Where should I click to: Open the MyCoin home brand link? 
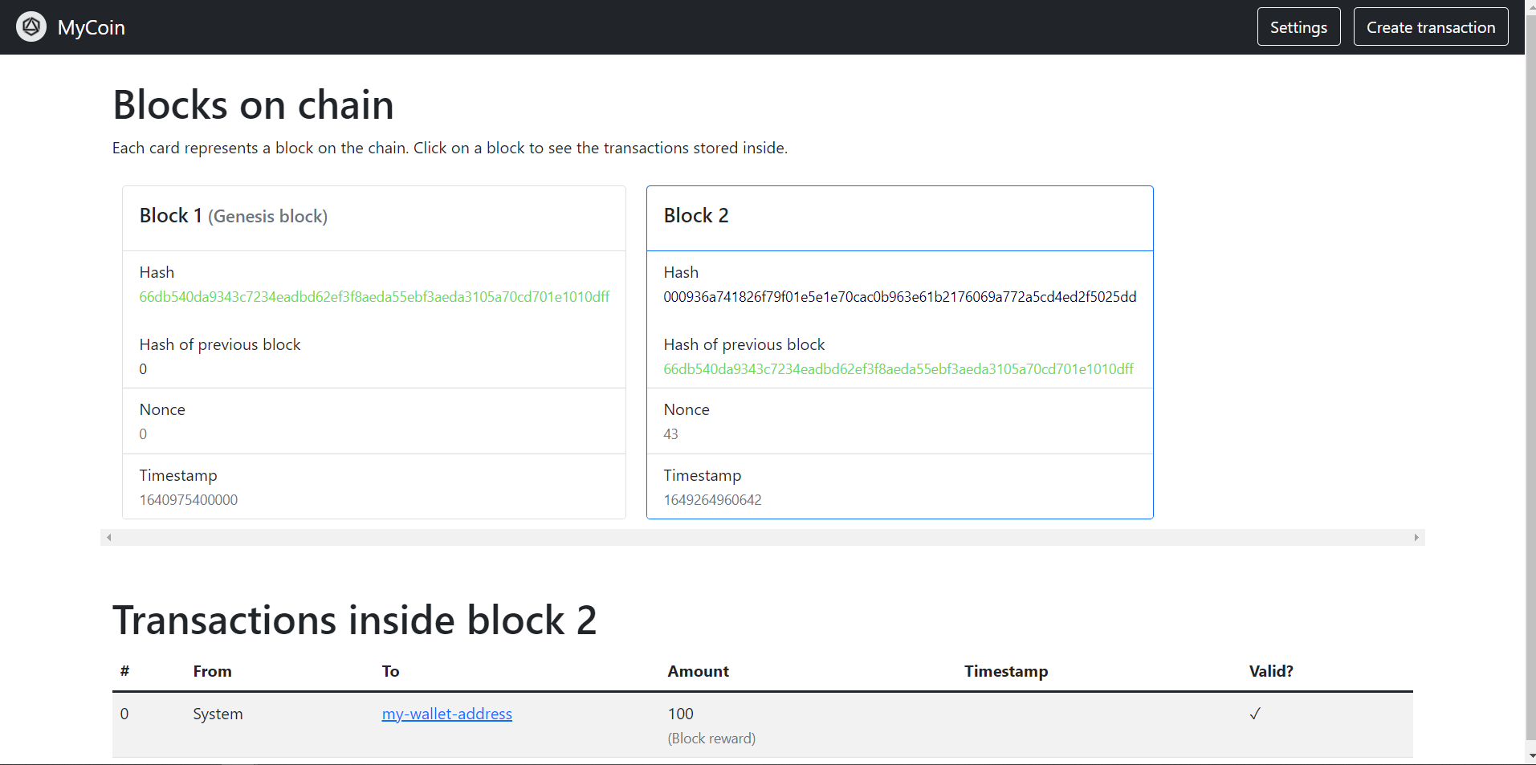71,27
